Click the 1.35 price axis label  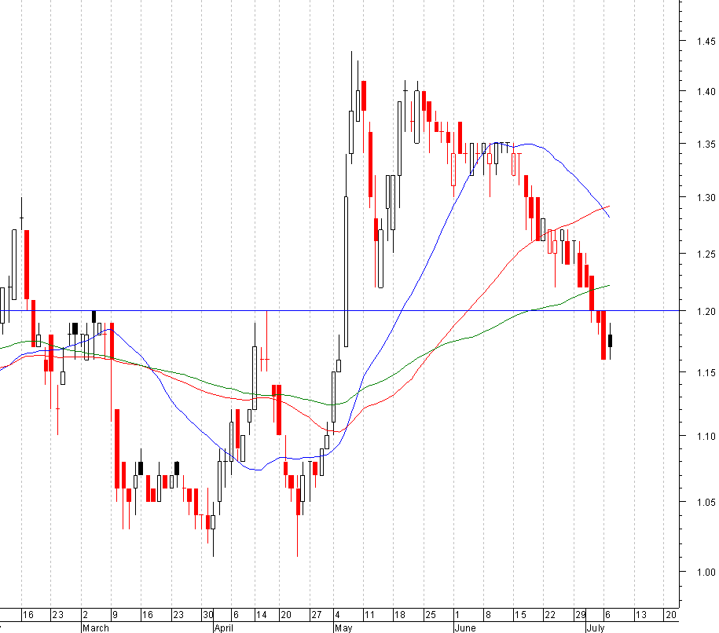point(706,145)
